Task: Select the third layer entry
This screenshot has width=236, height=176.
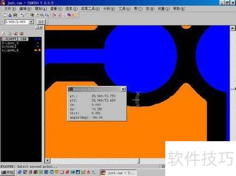Action: point(9,47)
